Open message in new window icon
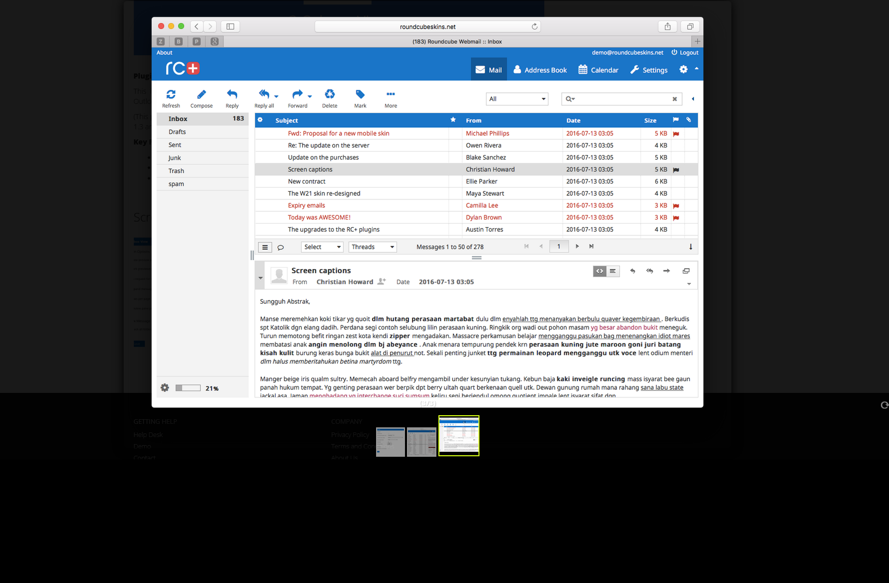This screenshot has width=889, height=583. (x=686, y=271)
